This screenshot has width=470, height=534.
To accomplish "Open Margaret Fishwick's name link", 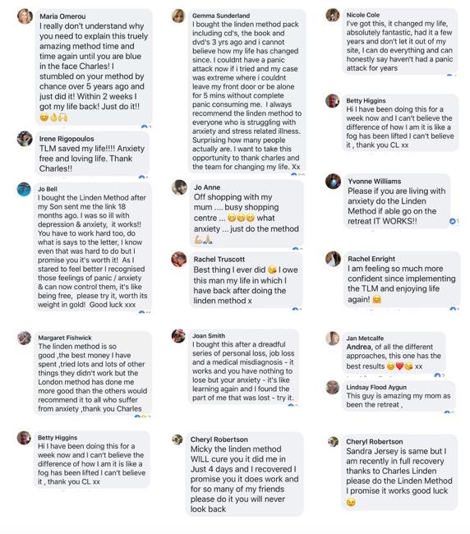I will (65, 338).
